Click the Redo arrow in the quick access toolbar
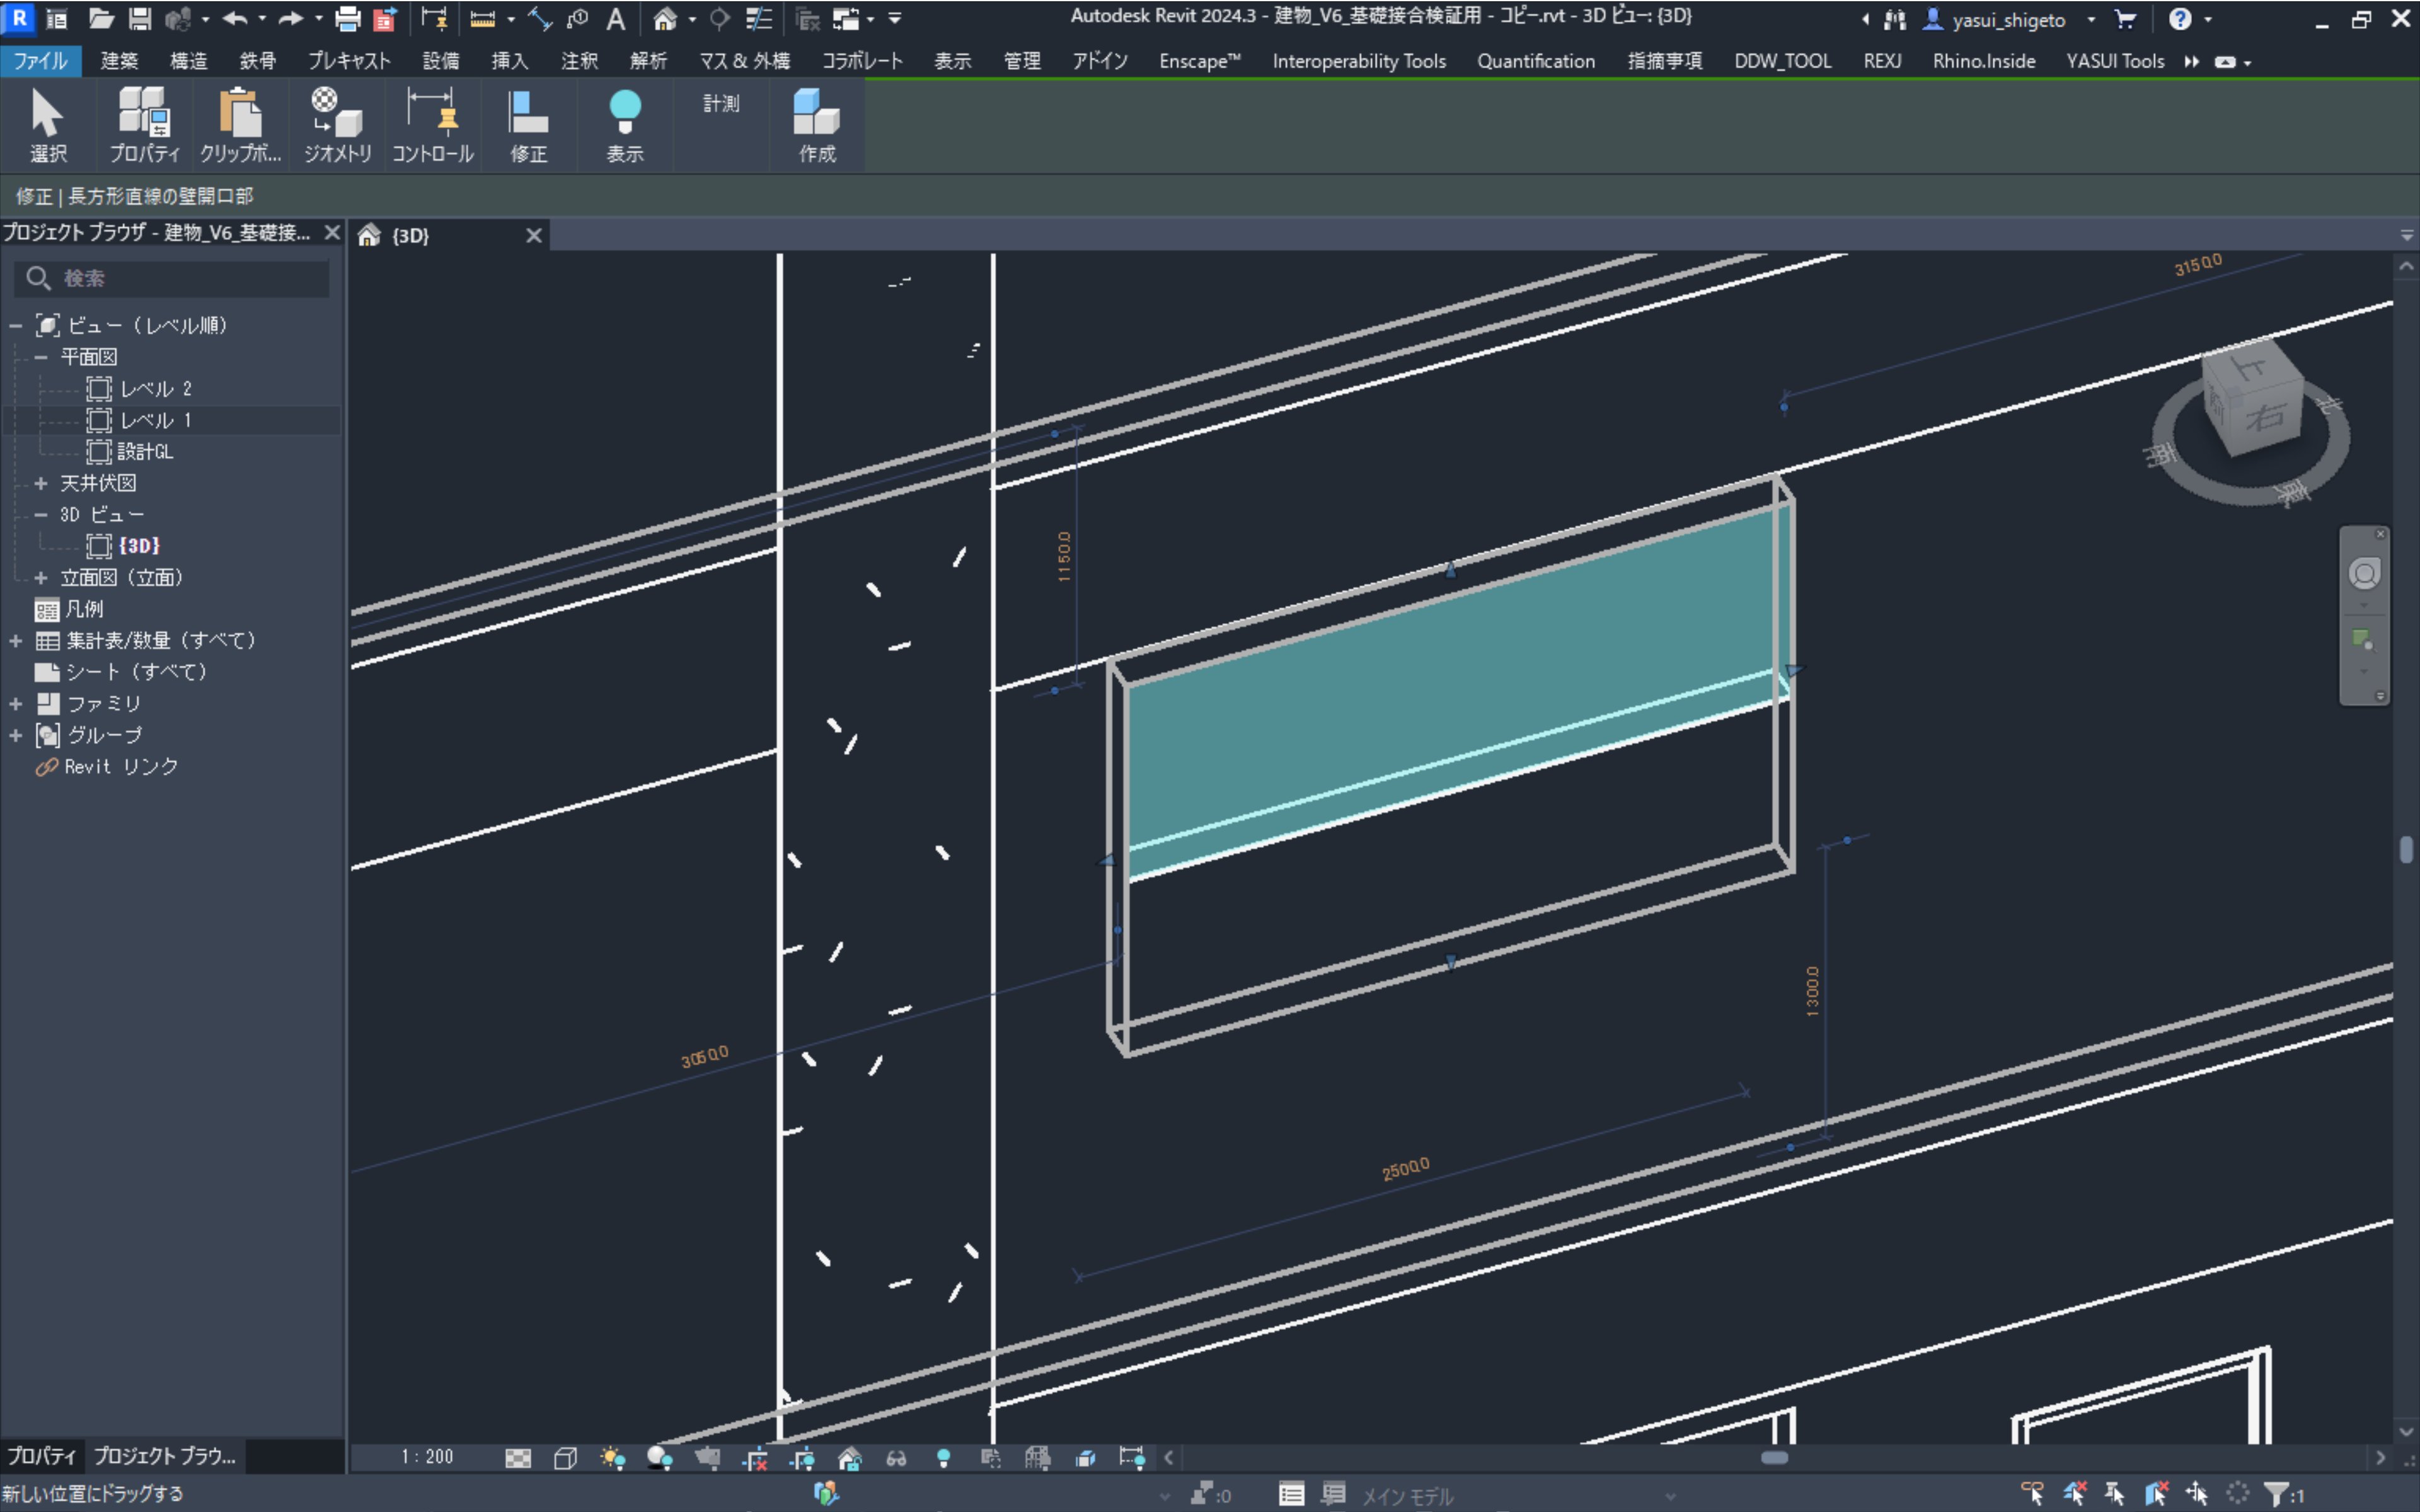This screenshot has width=2420, height=1512. 291,18
